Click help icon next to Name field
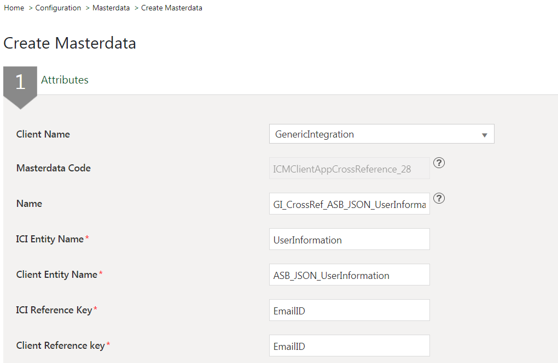Viewport: 558px width, 363px height. [438, 199]
